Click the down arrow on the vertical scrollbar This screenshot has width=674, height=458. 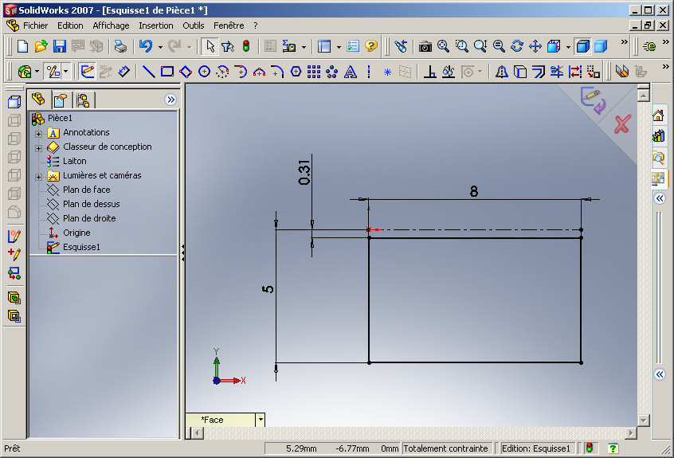point(644,421)
